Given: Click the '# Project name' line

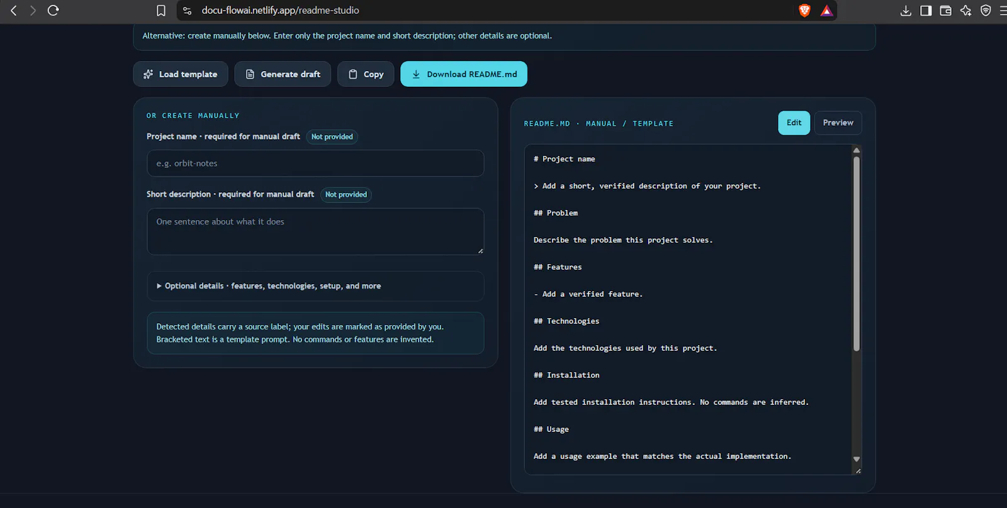Looking at the screenshot, I should point(564,159).
